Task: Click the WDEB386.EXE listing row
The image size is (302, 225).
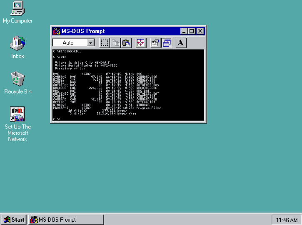Action: point(105,88)
